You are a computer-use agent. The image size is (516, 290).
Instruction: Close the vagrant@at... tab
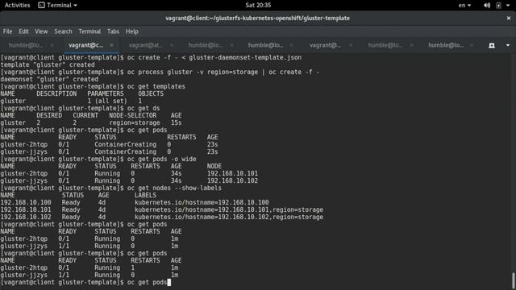pyautogui.click(x=172, y=45)
